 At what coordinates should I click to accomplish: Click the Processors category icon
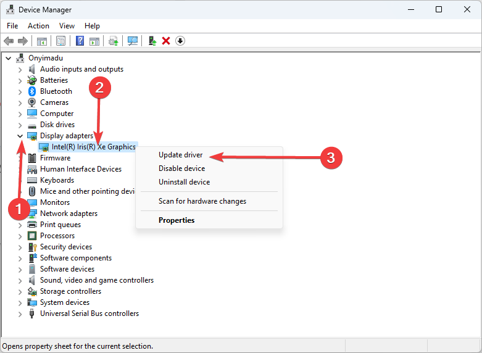32,236
